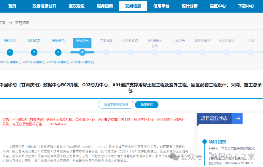Image resolution: width=263 pixels, height=167 pixels.
Task: Click the breadcrumb arrow icon after 首页
Action: (10, 23)
